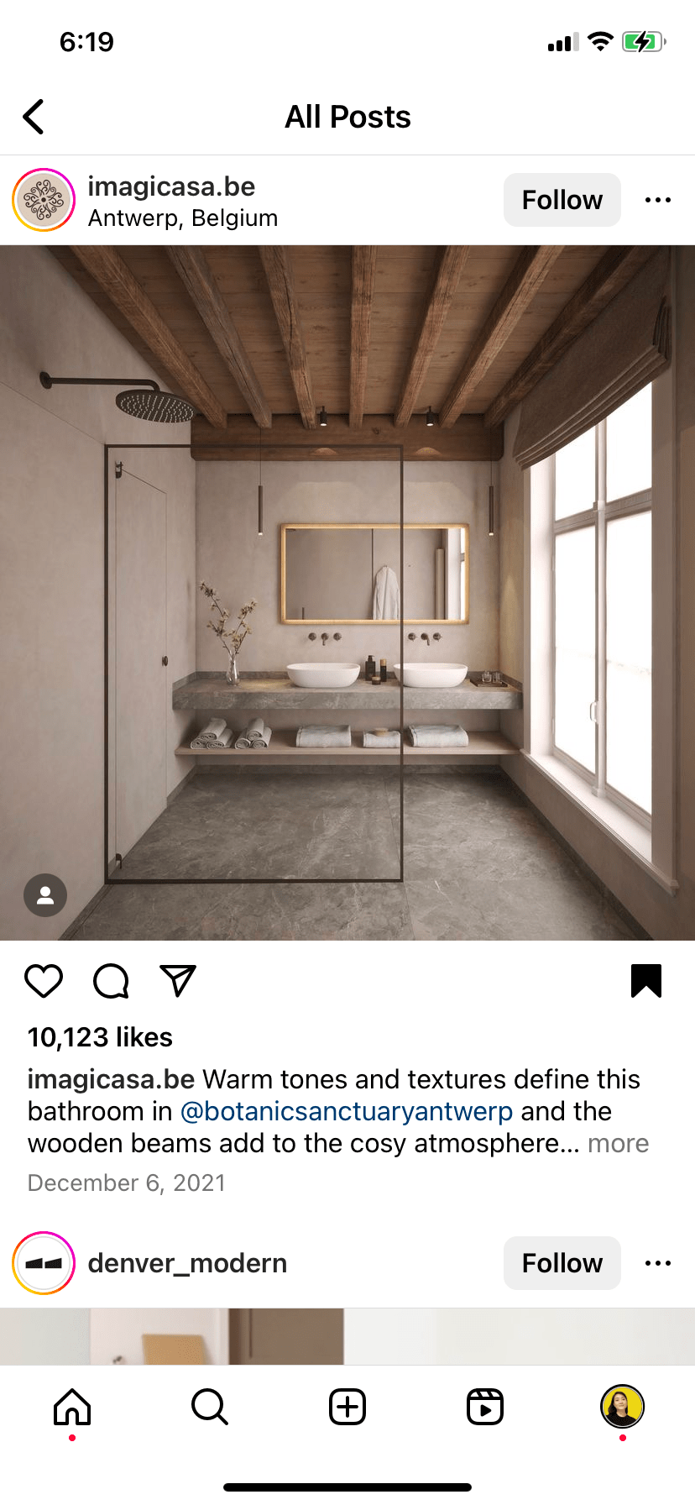Screen dimensions: 695x1505
Task: Expand caption by tapping more
Action: point(619,1143)
